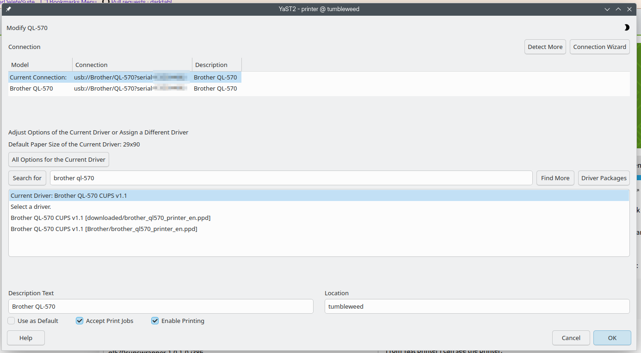The image size is (641, 353).
Task: Open the Connection Wizard
Action: coord(599,47)
